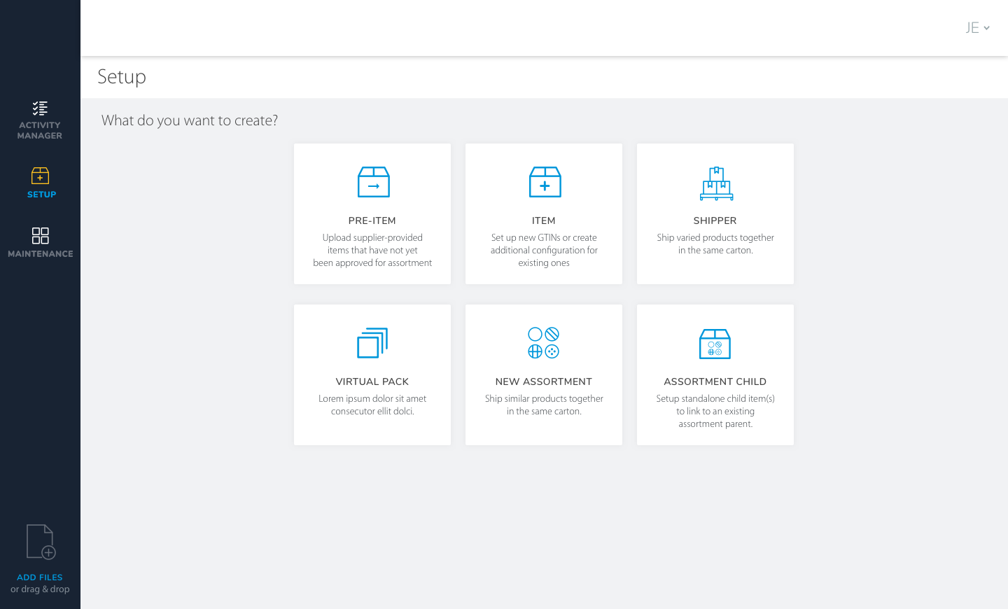This screenshot has width=1008, height=609.
Task: Open the JE user menu dropdown
Action: click(x=977, y=28)
